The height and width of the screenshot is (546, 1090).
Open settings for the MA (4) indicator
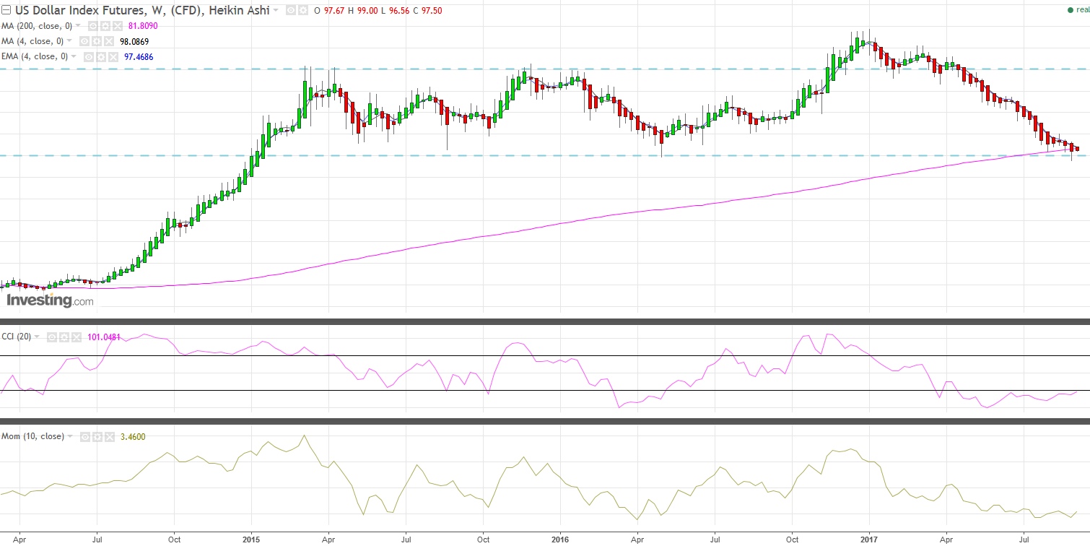click(x=97, y=41)
